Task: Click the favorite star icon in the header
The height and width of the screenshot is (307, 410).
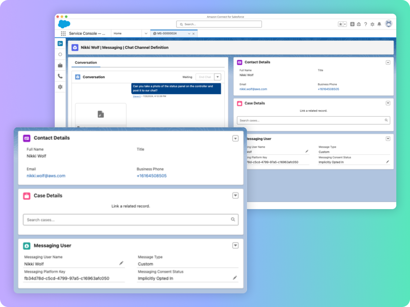Action: click(x=340, y=24)
